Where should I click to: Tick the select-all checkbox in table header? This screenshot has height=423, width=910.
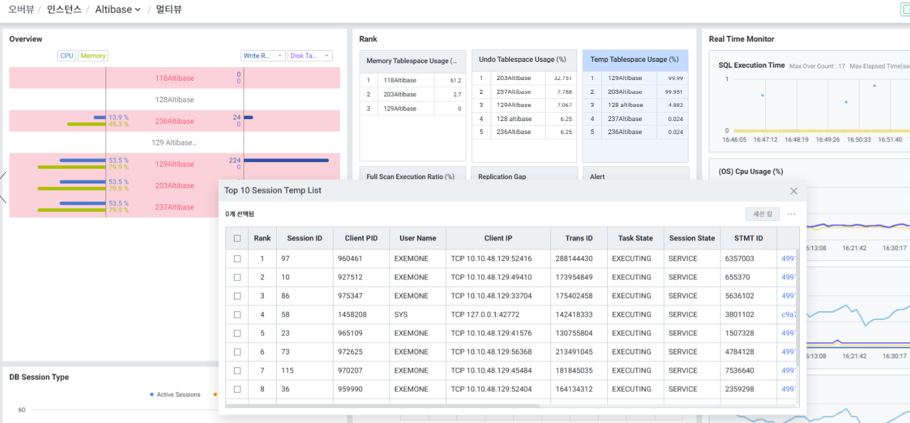tap(237, 238)
